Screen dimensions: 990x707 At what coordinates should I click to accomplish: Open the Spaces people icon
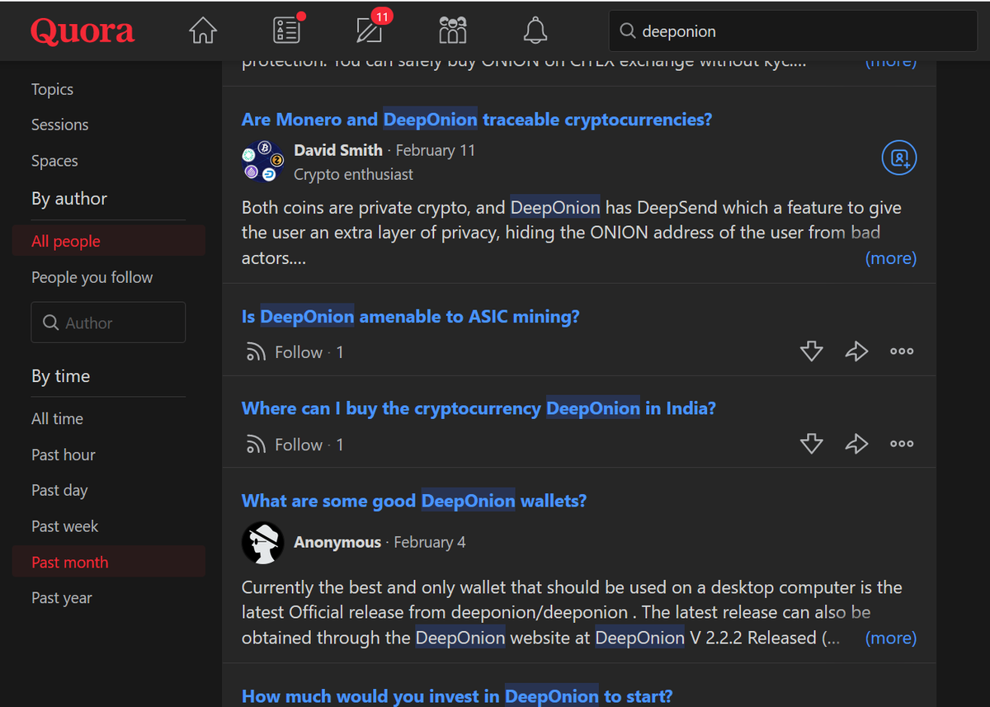click(x=452, y=31)
